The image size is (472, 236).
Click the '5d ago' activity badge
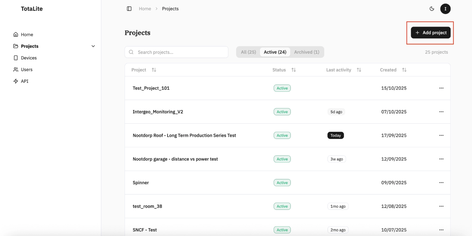click(x=336, y=112)
